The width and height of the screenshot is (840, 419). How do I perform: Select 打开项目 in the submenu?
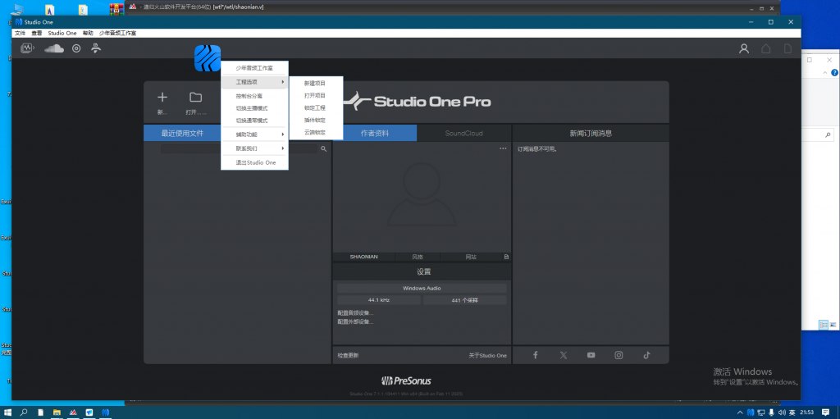coord(316,95)
